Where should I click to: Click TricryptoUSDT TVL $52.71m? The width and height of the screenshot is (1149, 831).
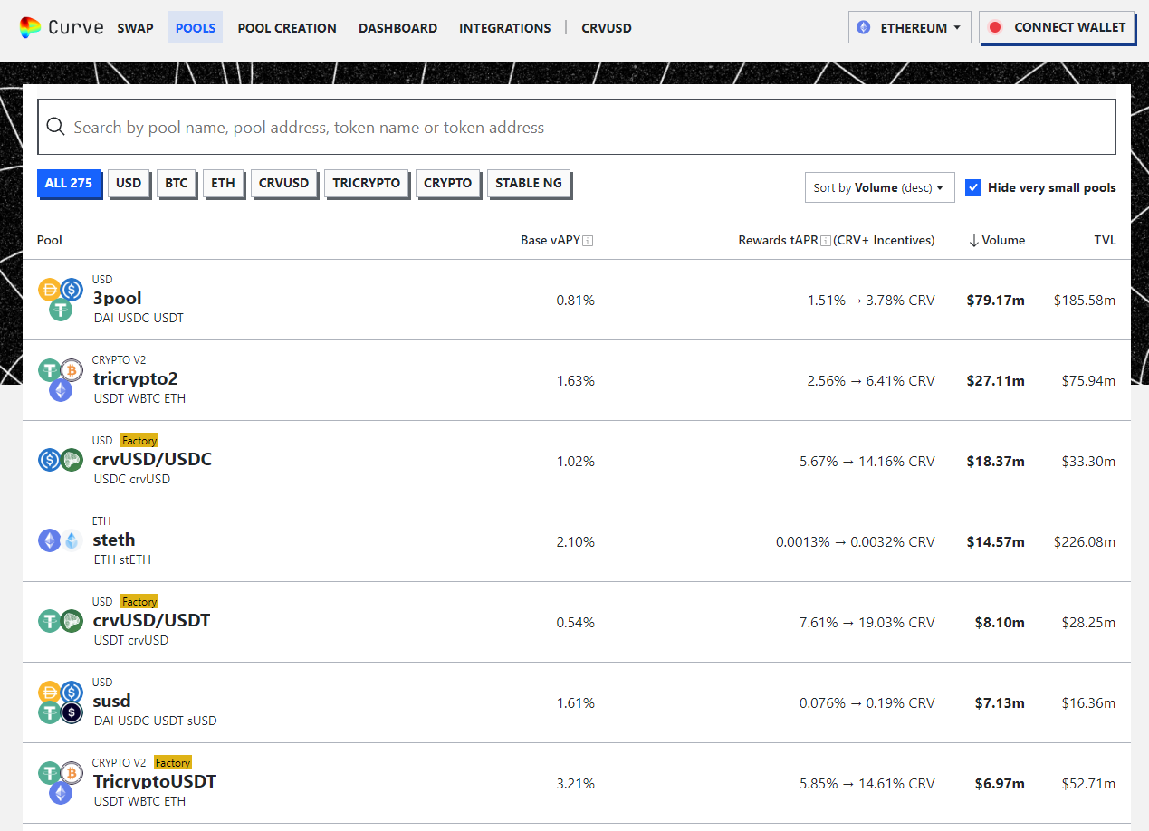point(1088,784)
